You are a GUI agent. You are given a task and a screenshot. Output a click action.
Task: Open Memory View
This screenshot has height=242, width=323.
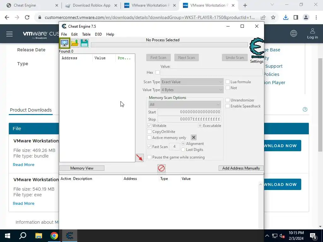pos(82,168)
